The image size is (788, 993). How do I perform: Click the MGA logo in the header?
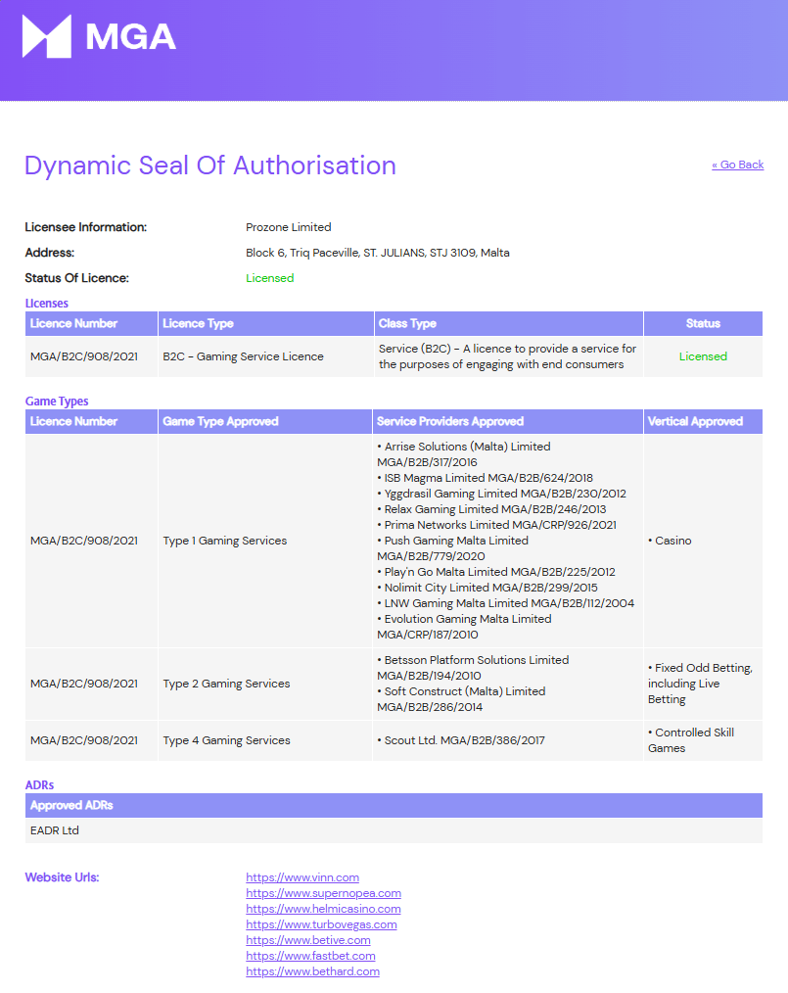[x=99, y=36]
